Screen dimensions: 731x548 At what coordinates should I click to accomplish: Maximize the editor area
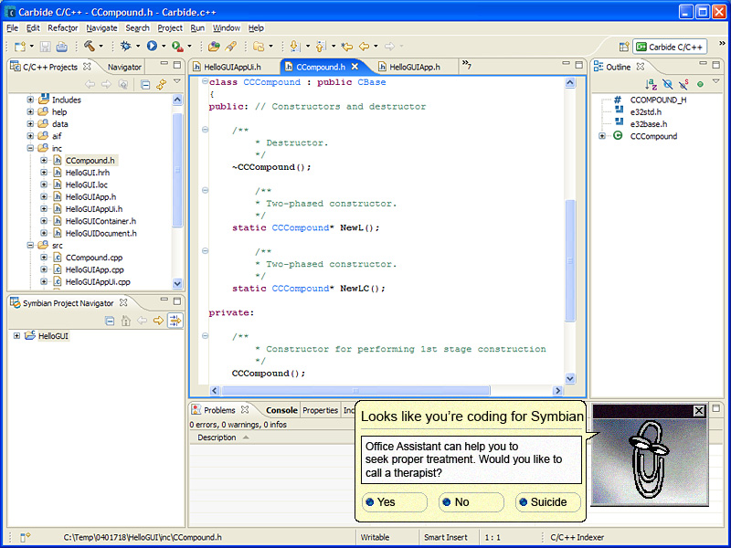[x=578, y=64]
